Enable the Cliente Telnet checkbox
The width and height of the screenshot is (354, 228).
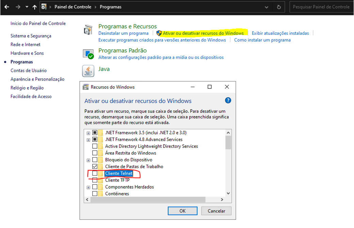(x=95, y=174)
